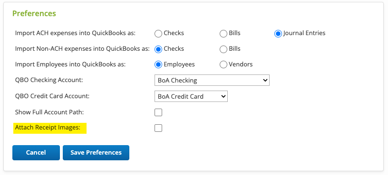The height and width of the screenshot is (175, 388).
Task: Click the Show Full Account Path label
Action: coord(49,112)
